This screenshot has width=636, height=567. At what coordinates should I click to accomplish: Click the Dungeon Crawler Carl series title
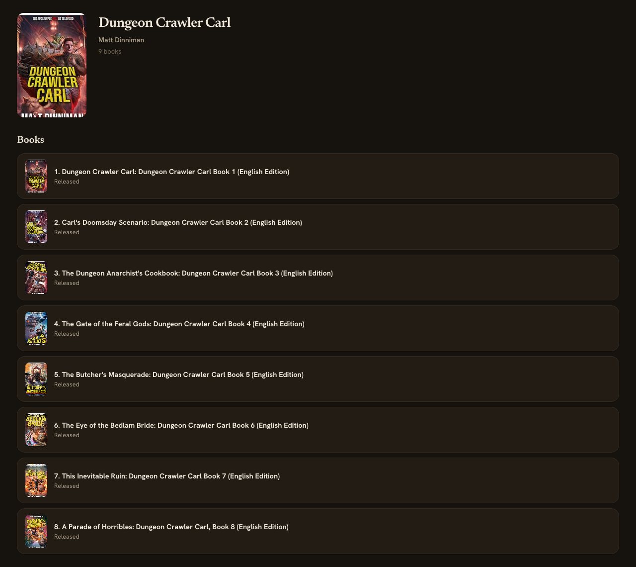[164, 23]
